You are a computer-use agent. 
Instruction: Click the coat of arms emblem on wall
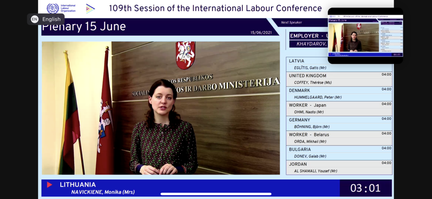(185, 55)
